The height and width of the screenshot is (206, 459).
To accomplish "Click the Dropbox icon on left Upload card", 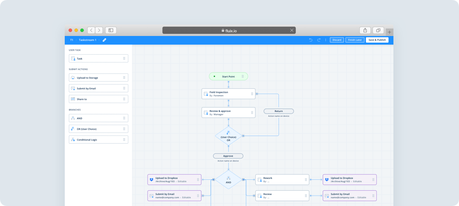I will tap(152, 179).
